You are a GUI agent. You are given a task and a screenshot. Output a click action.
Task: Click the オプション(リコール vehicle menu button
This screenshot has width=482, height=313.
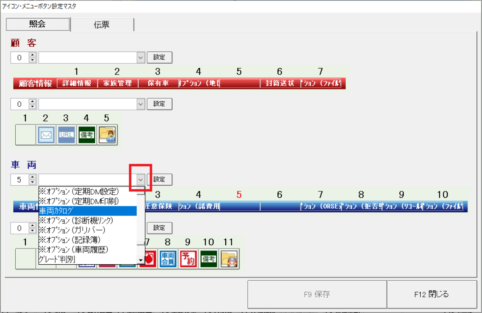(x=402, y=206)
